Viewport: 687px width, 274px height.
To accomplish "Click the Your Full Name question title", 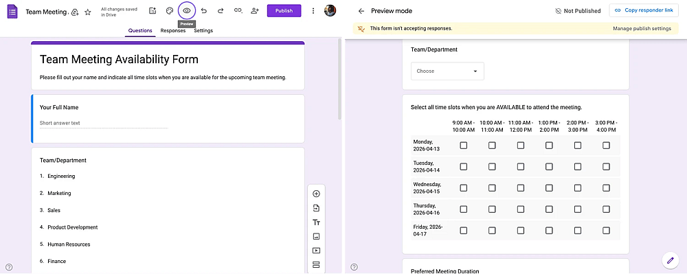I will (x=58, y=107).
